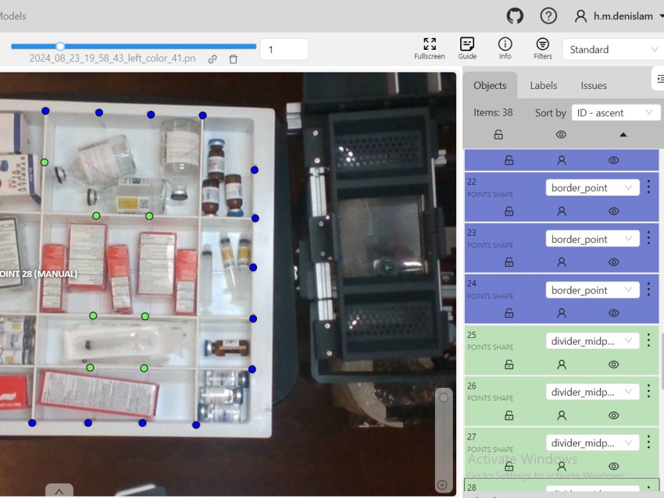Viewport: 664px width, 498px height.
Task: Hide object 26 with its eye icon
Action: click(614, 415)
